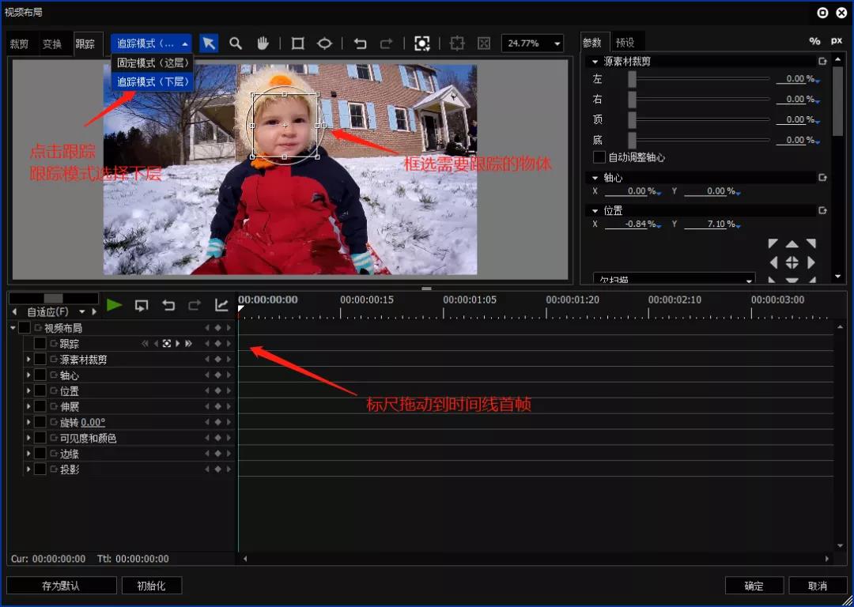This screenshot has width=854, height=607.
Task: Click the center position anchor icon
Action: tap(792, 263)
